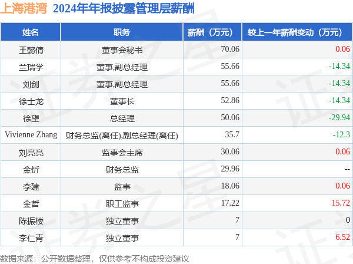The height and width of the screenshot is (264, 353).
Task: Click the position cell 财务总监 for 金忻
Action: tap(122, 170)
